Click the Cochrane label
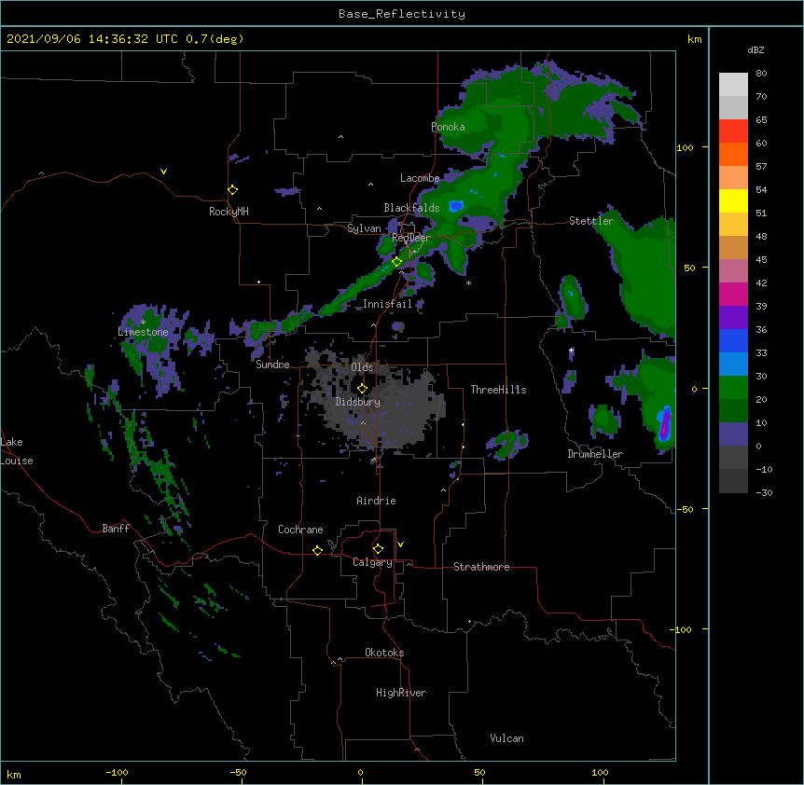This screenshot has height=785, width=804. click(300, 530)
